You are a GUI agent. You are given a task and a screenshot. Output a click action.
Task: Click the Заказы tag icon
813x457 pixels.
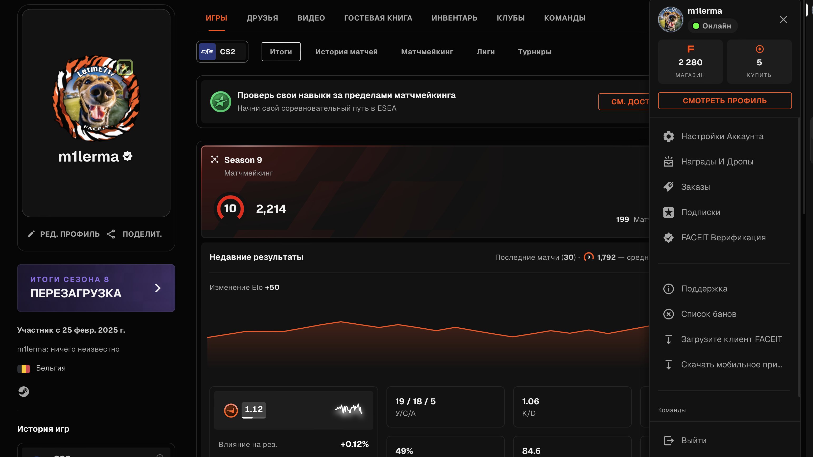pyautogui.click(x=668, y=187)
